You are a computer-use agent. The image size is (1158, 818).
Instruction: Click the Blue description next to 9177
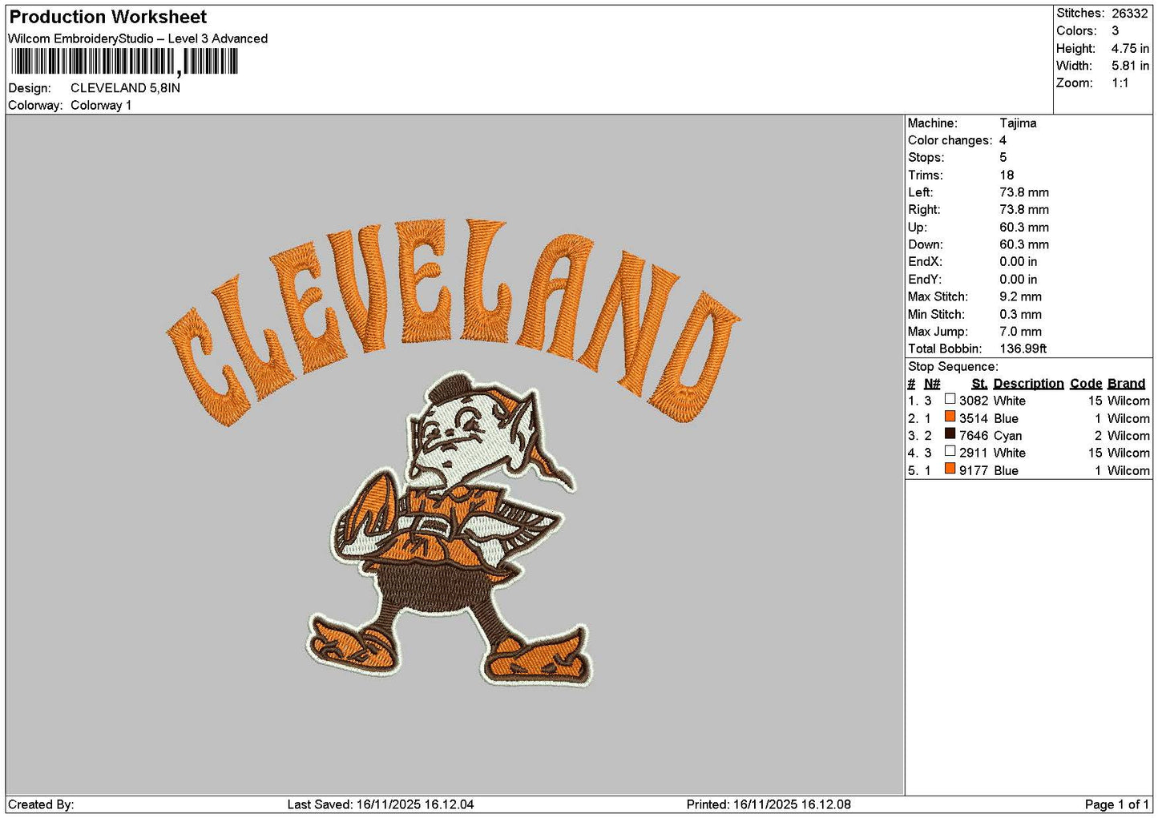[x=1006, y=471]
